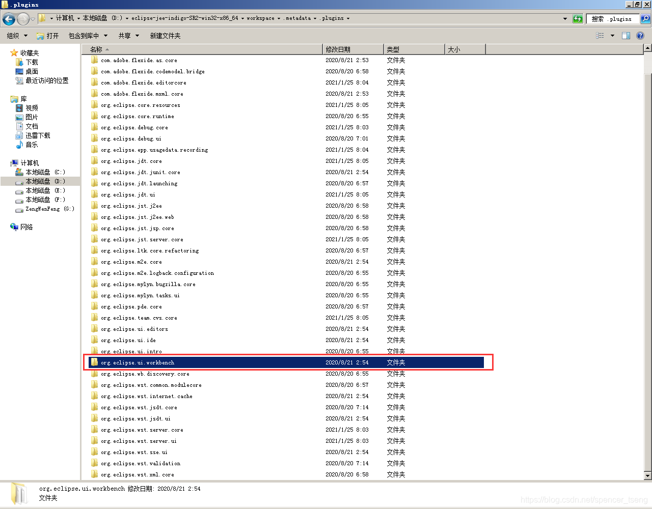Navigate to .metadata in the breadcrumb
This screenshot has width=652, height=509.
point(299,17)
